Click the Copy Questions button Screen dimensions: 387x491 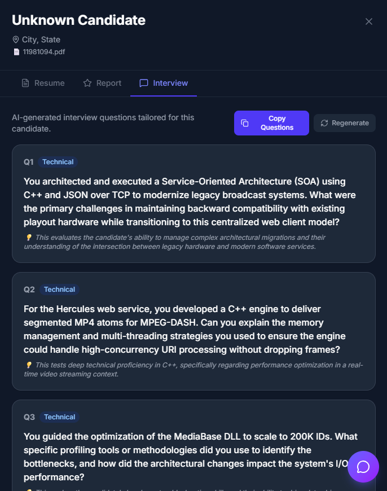coord(271,122)
